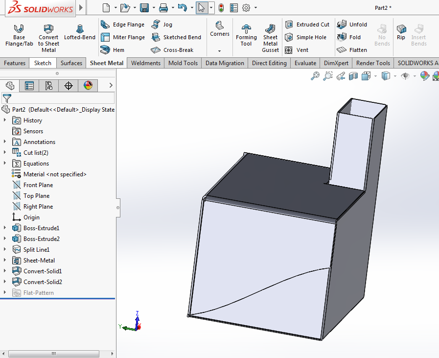Viewport: 439px width, 358px height.
Task: Expand the Flat-Pattern feature
Action: pos(5,292)
